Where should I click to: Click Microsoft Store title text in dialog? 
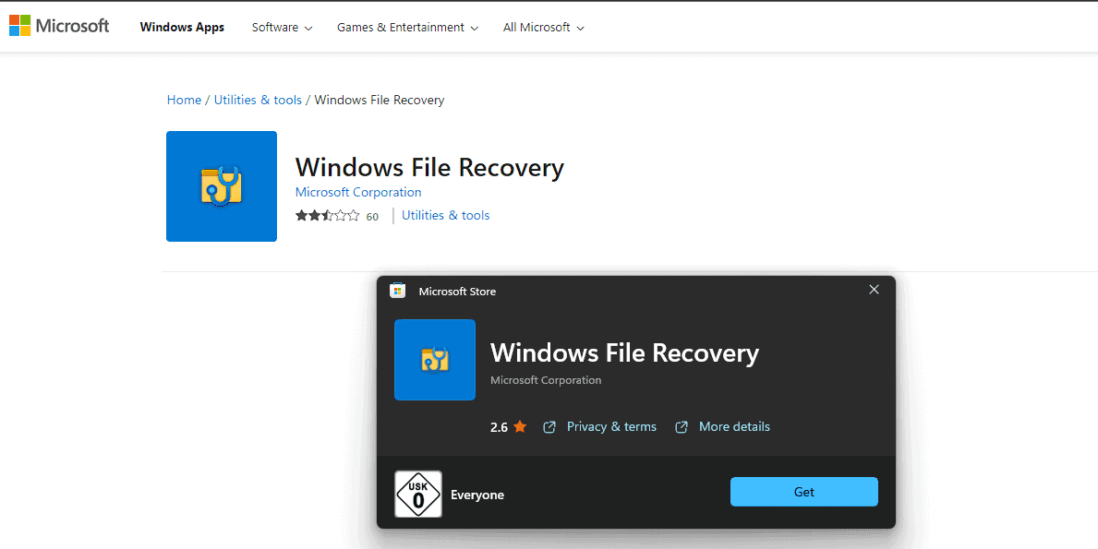457,292
